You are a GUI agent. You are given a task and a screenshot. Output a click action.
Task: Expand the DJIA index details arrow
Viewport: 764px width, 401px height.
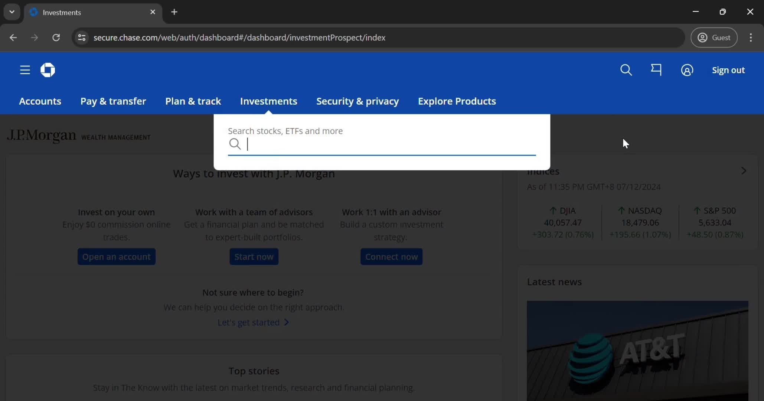743,170
